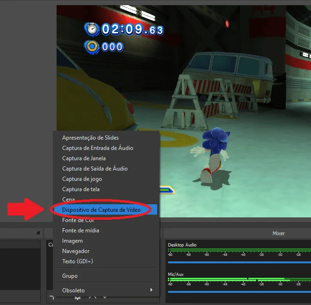Viewport: 311px width, 305px height.
Task: Select Navegador source type
Action: 106,251
